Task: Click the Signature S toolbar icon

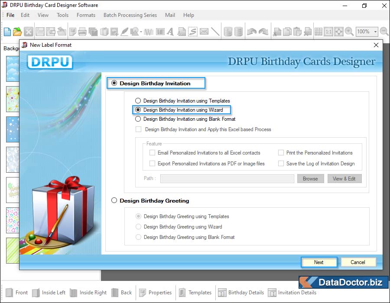Action: pyautogui.click(x=193, y=32)
